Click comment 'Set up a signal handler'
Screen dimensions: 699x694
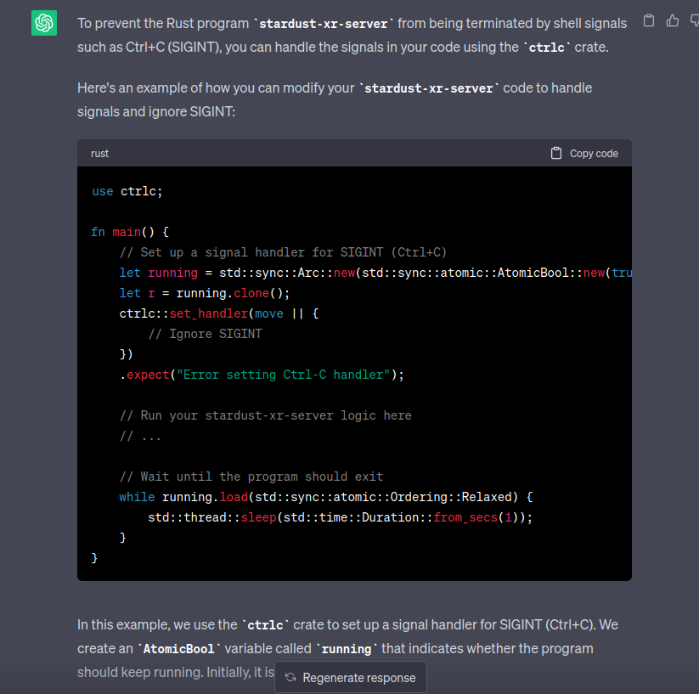click(283, 252)
